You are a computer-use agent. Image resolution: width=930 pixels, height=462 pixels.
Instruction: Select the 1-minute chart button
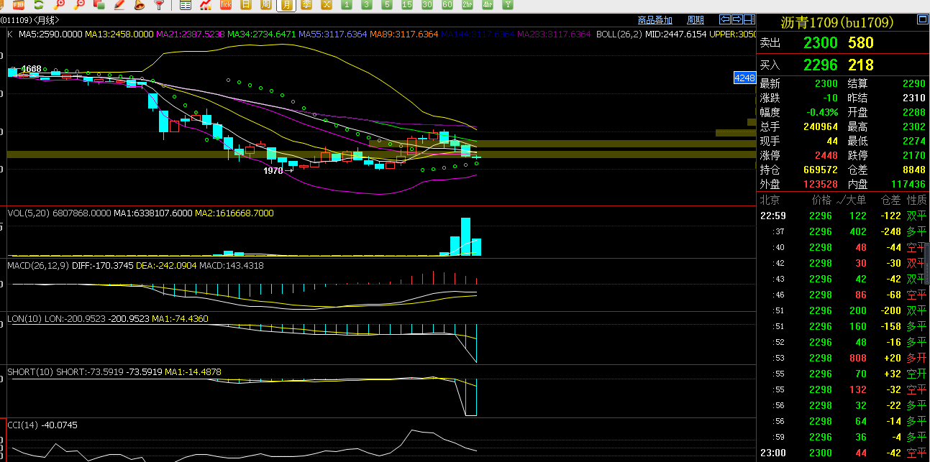pyautogui.click(x=347, y=4)
